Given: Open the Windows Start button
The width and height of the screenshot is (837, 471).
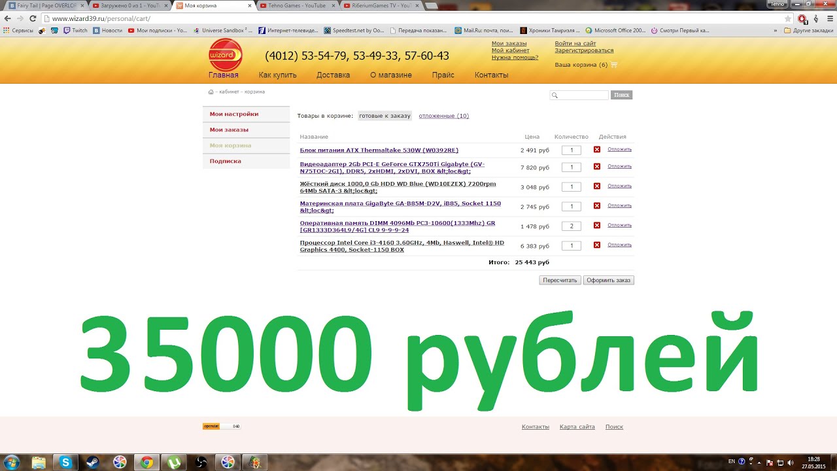Looking at the screenshot, I should tap(12, 462).
